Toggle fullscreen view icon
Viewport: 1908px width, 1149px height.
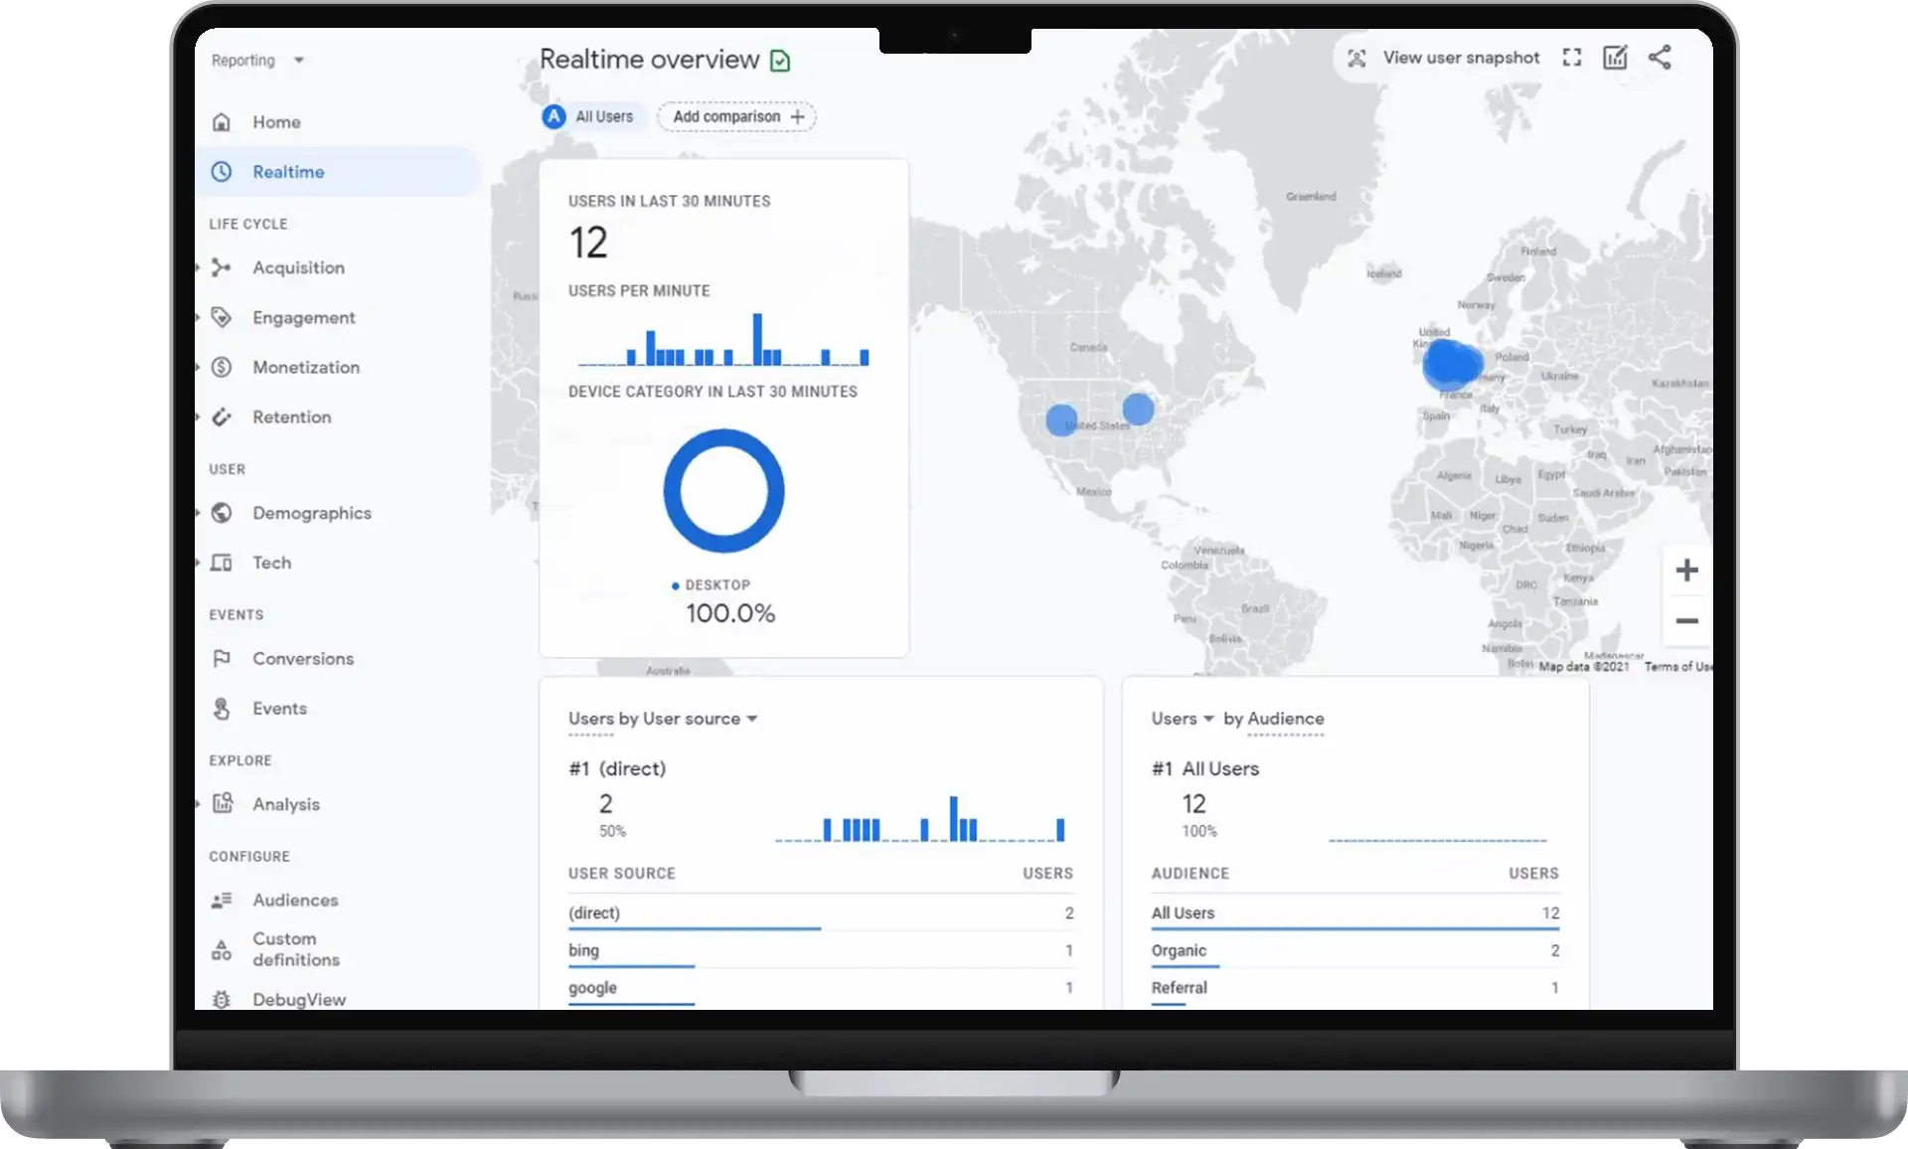[x=1572, y=58]
